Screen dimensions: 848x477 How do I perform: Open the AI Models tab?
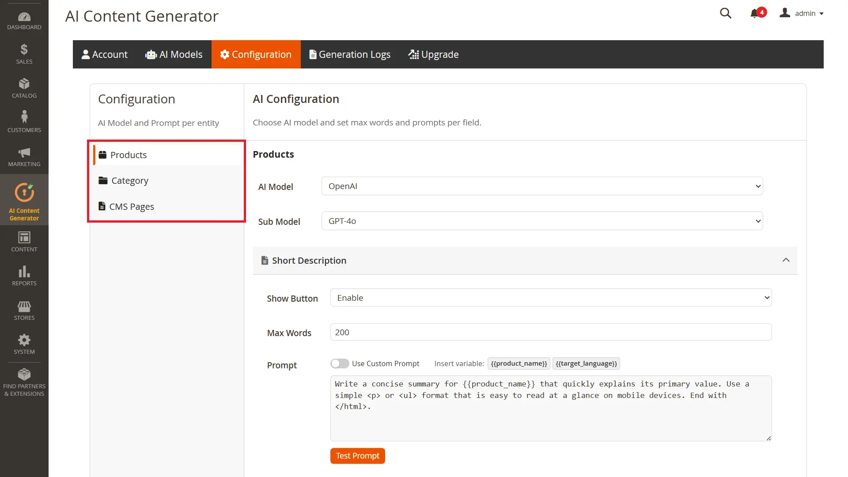coord(174,54)
